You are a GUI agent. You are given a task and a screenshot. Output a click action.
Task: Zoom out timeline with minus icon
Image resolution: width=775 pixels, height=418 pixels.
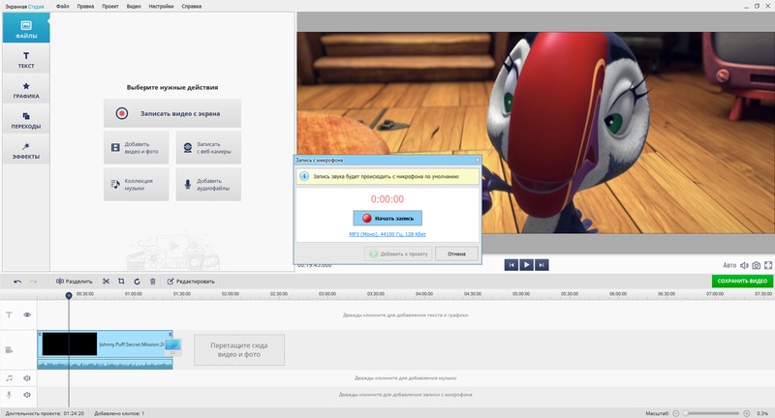point(675,413)
